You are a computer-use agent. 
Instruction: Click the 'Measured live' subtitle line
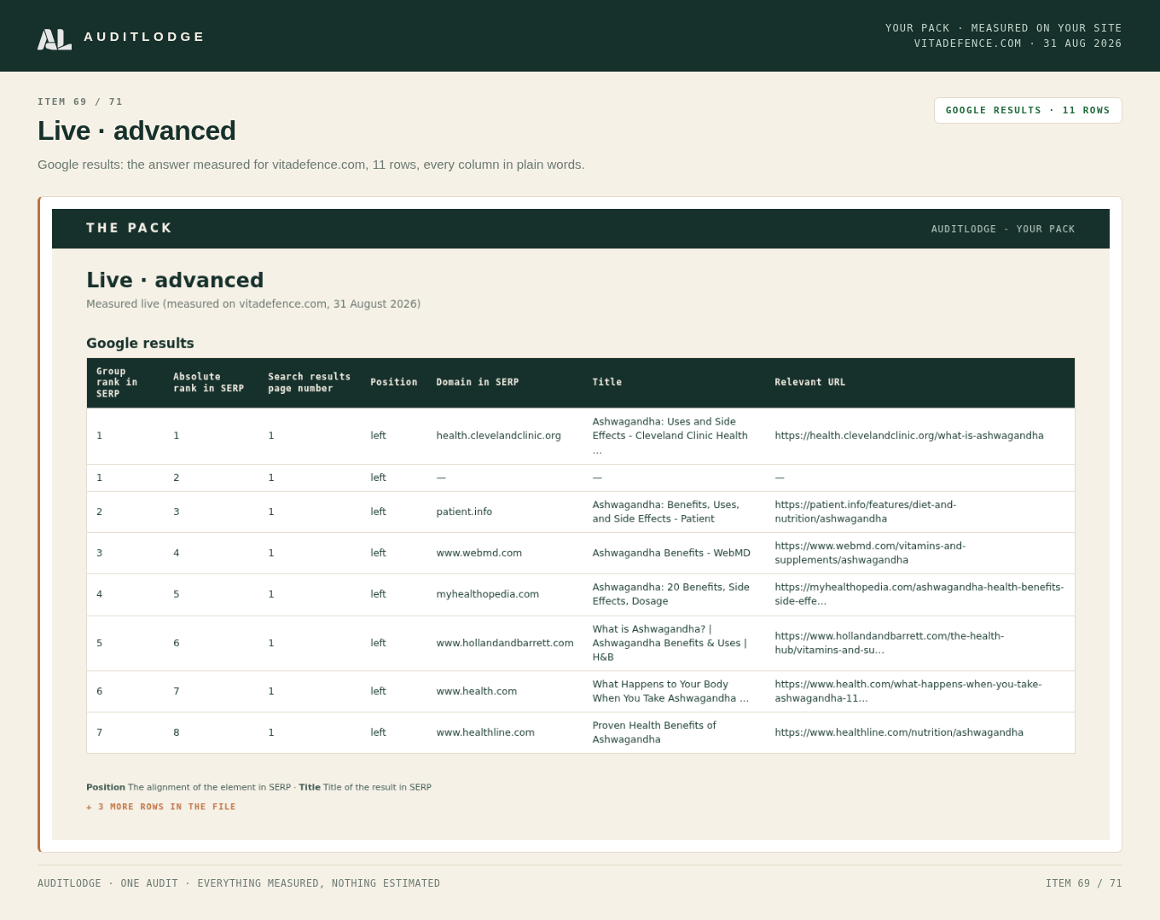253,304
